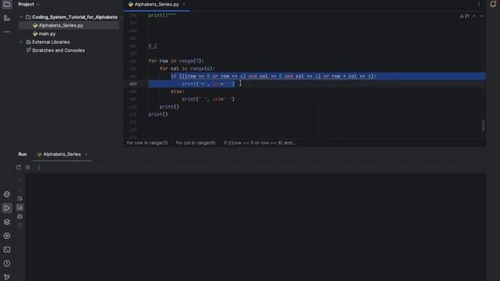Open the Terminal tool window

point(7,250)
